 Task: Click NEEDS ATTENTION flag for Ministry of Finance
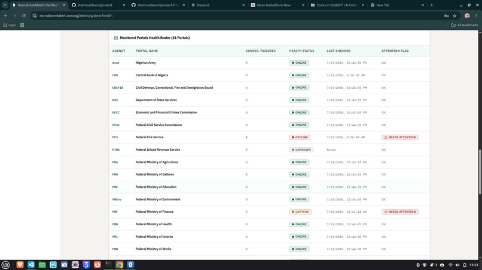(400, 212)
